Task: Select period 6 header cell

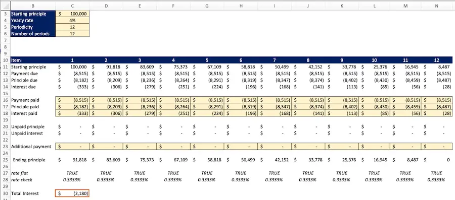Action: (241, 60)
